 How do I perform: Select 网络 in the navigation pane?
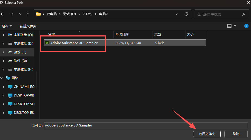tap(12, 78)
